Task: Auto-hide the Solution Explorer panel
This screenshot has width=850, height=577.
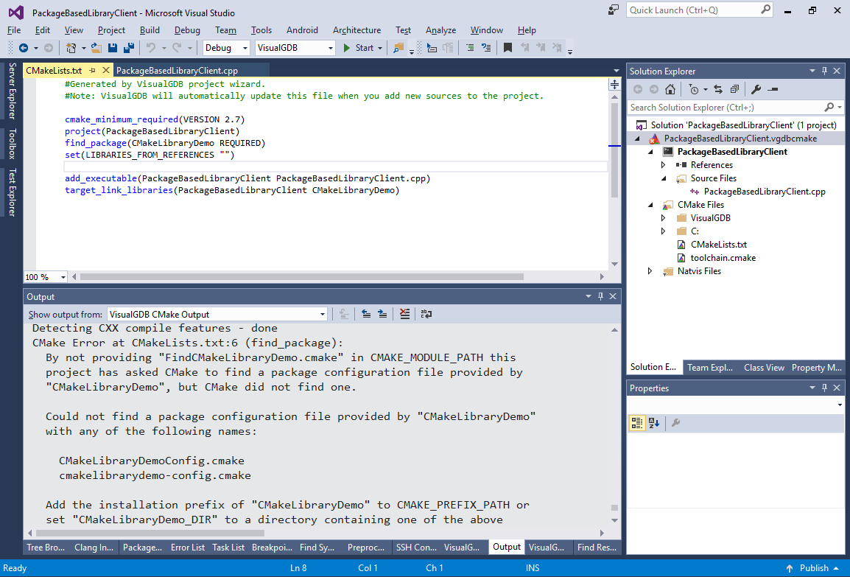Action: click(825, 70)
